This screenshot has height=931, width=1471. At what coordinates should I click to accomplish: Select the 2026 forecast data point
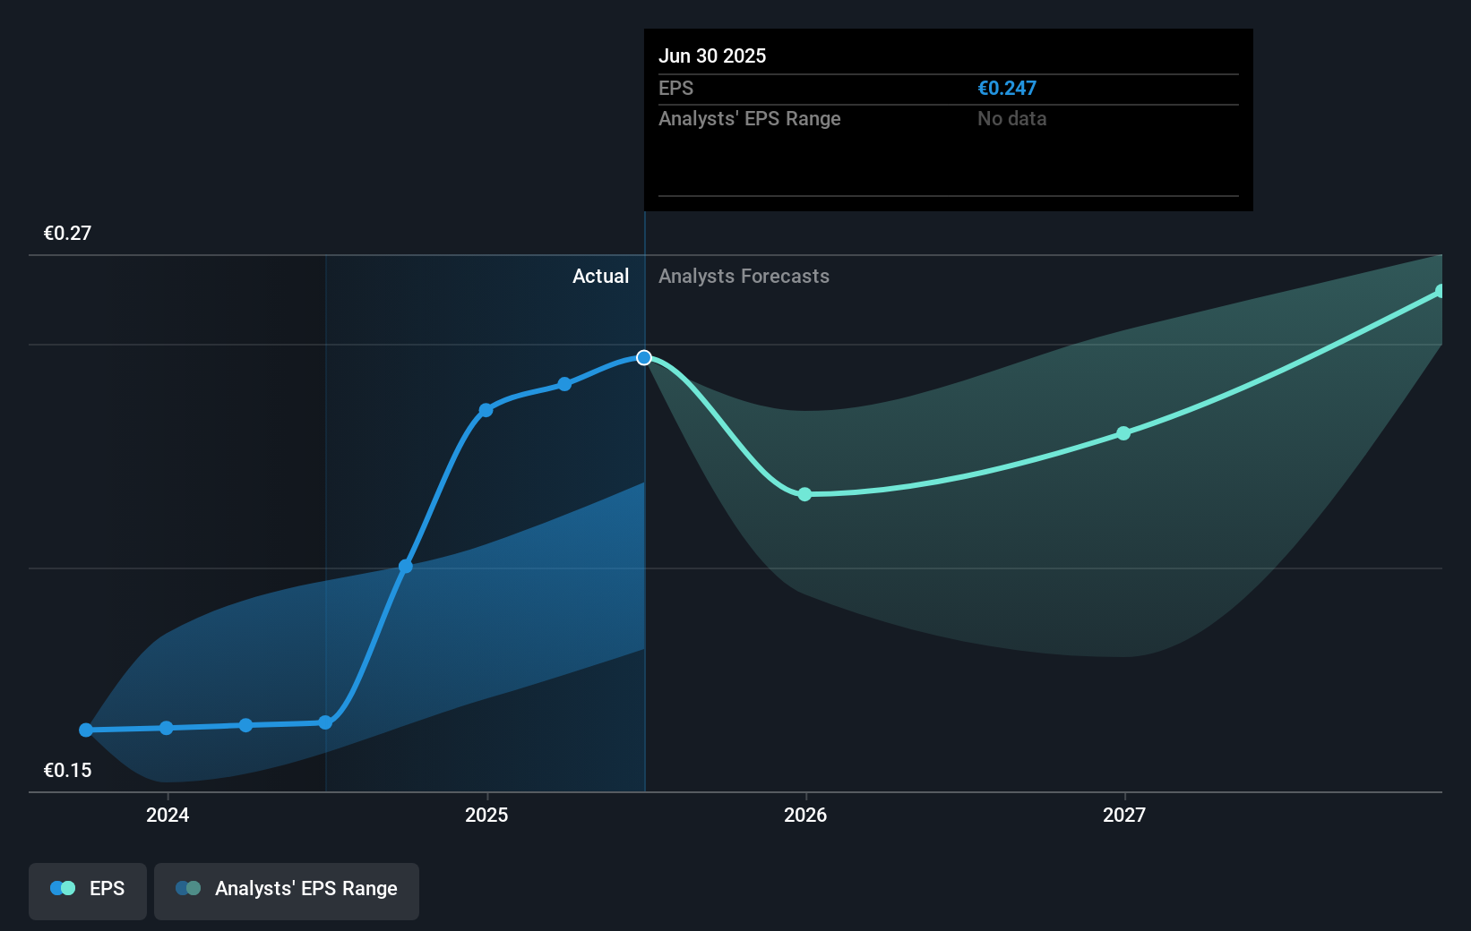tap(804, 493)
